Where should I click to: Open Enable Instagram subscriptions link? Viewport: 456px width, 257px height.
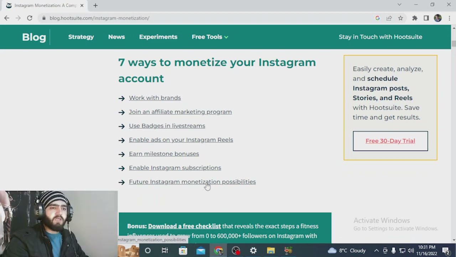(x=175, y=168)
